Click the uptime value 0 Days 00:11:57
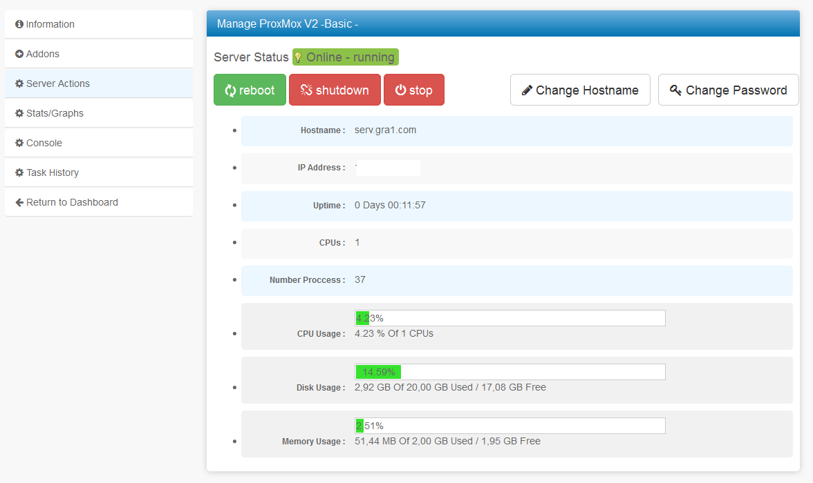The height and width of the screenshot is (483, 813). [390, 205]
